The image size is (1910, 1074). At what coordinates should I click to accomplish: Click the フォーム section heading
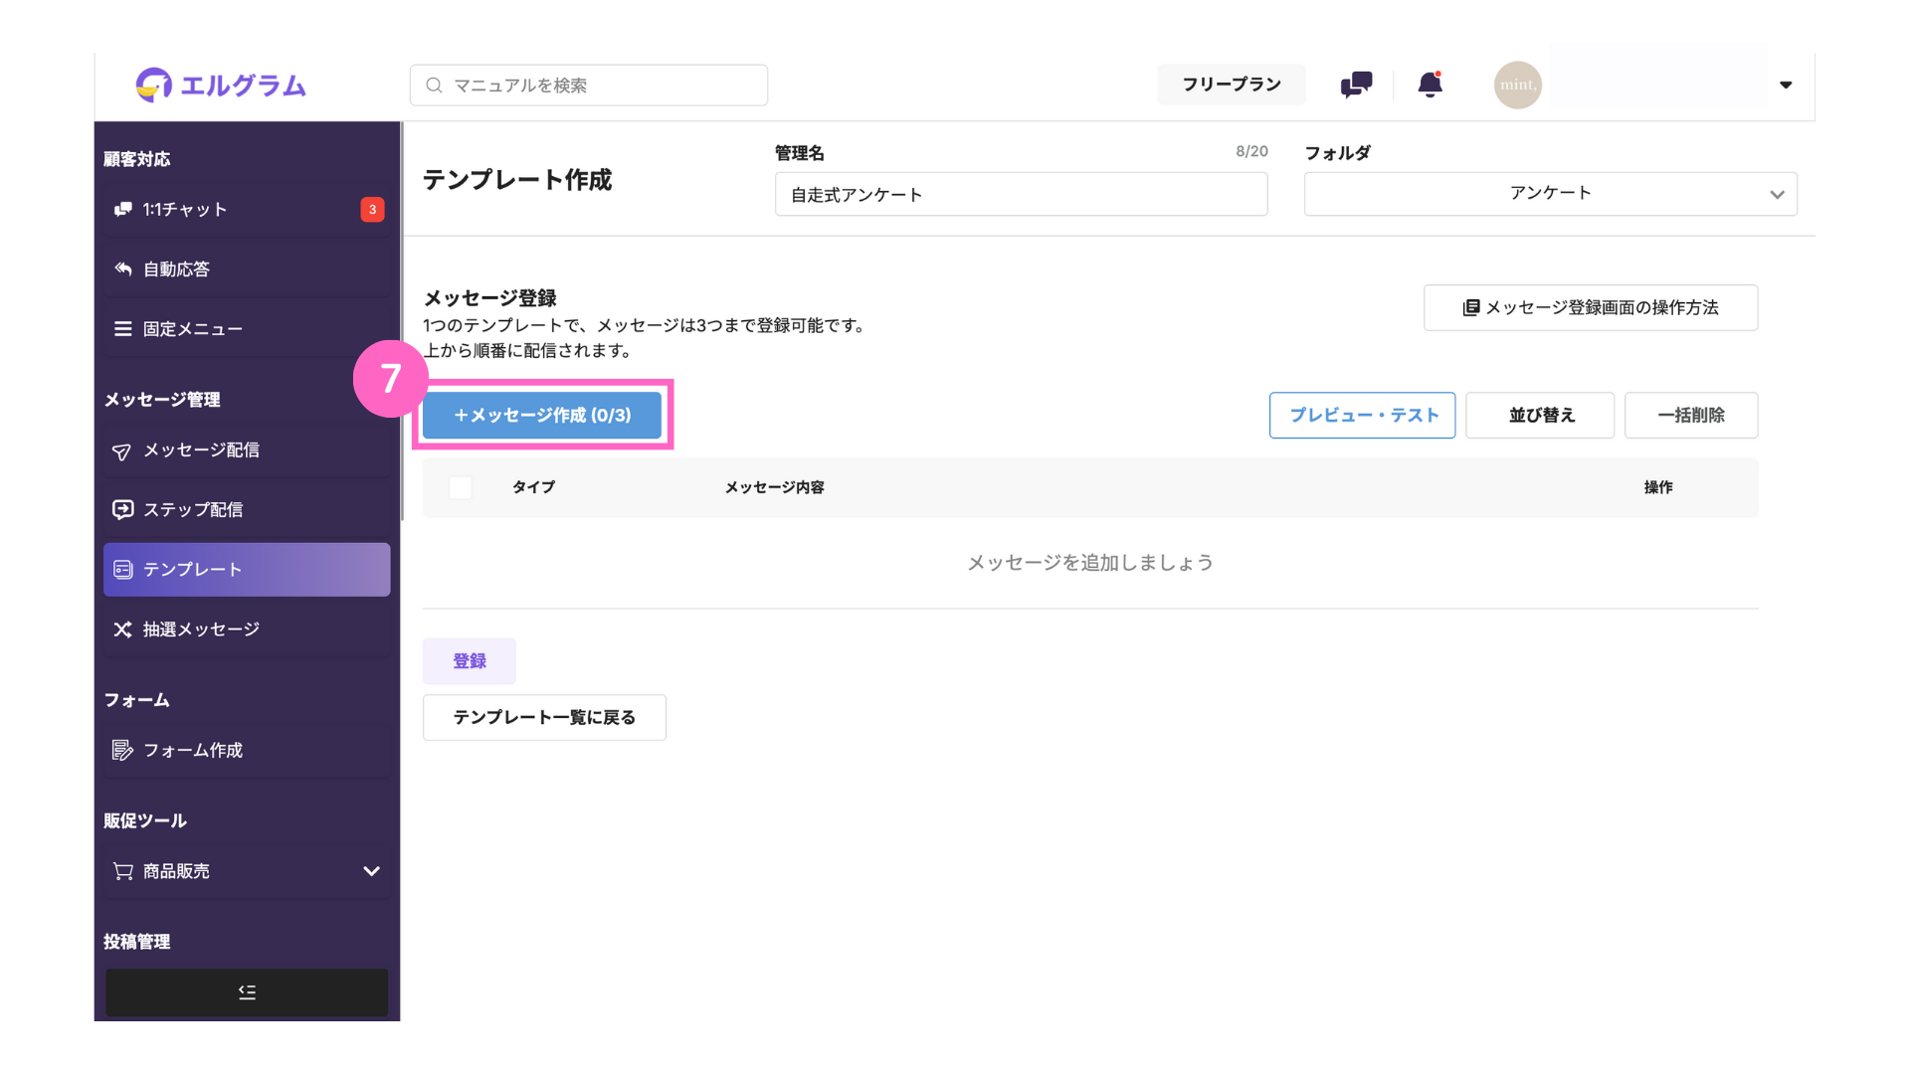136,700
